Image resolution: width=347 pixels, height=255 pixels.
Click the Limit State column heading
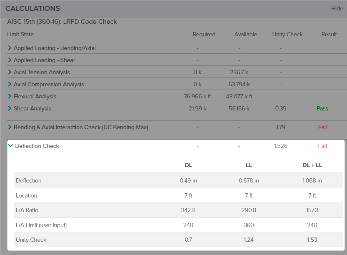coord(20,34)
